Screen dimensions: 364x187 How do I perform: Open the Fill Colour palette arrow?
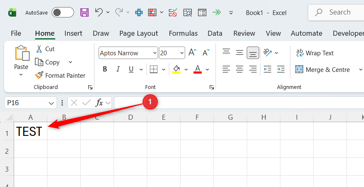[186, 69]
